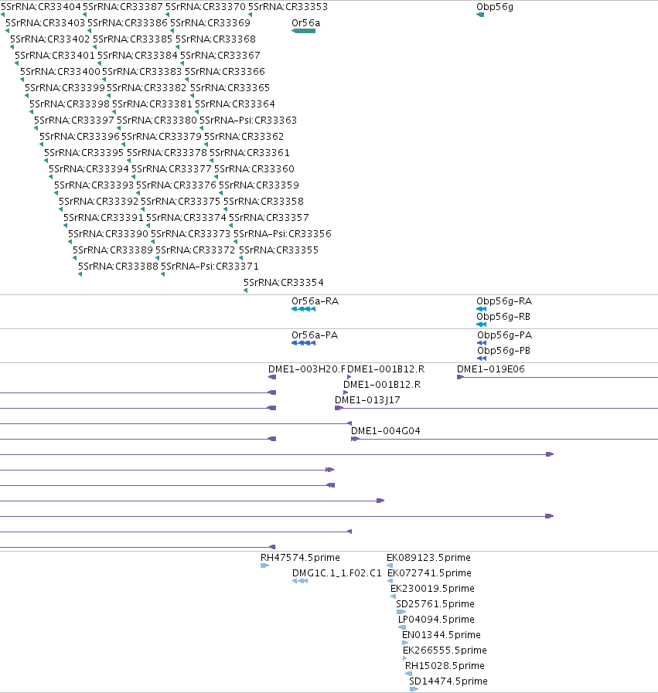Click the Obp56g-RB transcript glyph
This screenshot has width=658, height=693.
click(481, 324)
